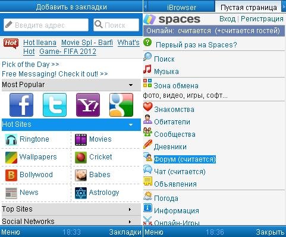Open Первый раз на Spaces? link
Screen dimensions: 286x237
pyautogui.click(x=196, y=45)
